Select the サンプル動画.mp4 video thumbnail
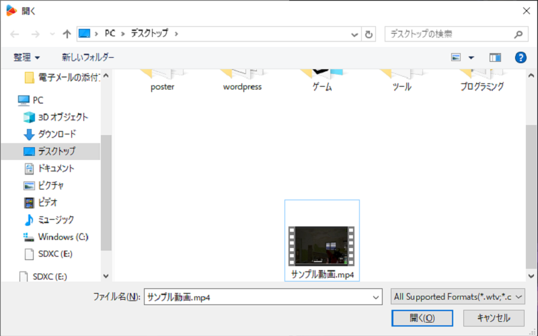 [321, 246]
